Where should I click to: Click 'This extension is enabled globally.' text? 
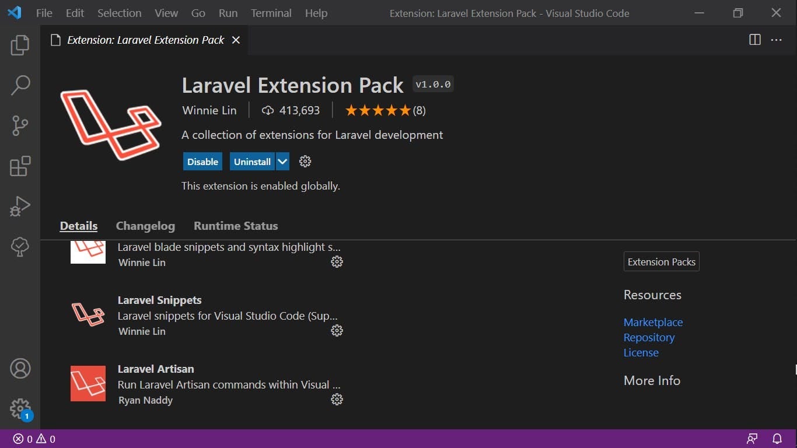pyautogui.click(x=260, y=186)
